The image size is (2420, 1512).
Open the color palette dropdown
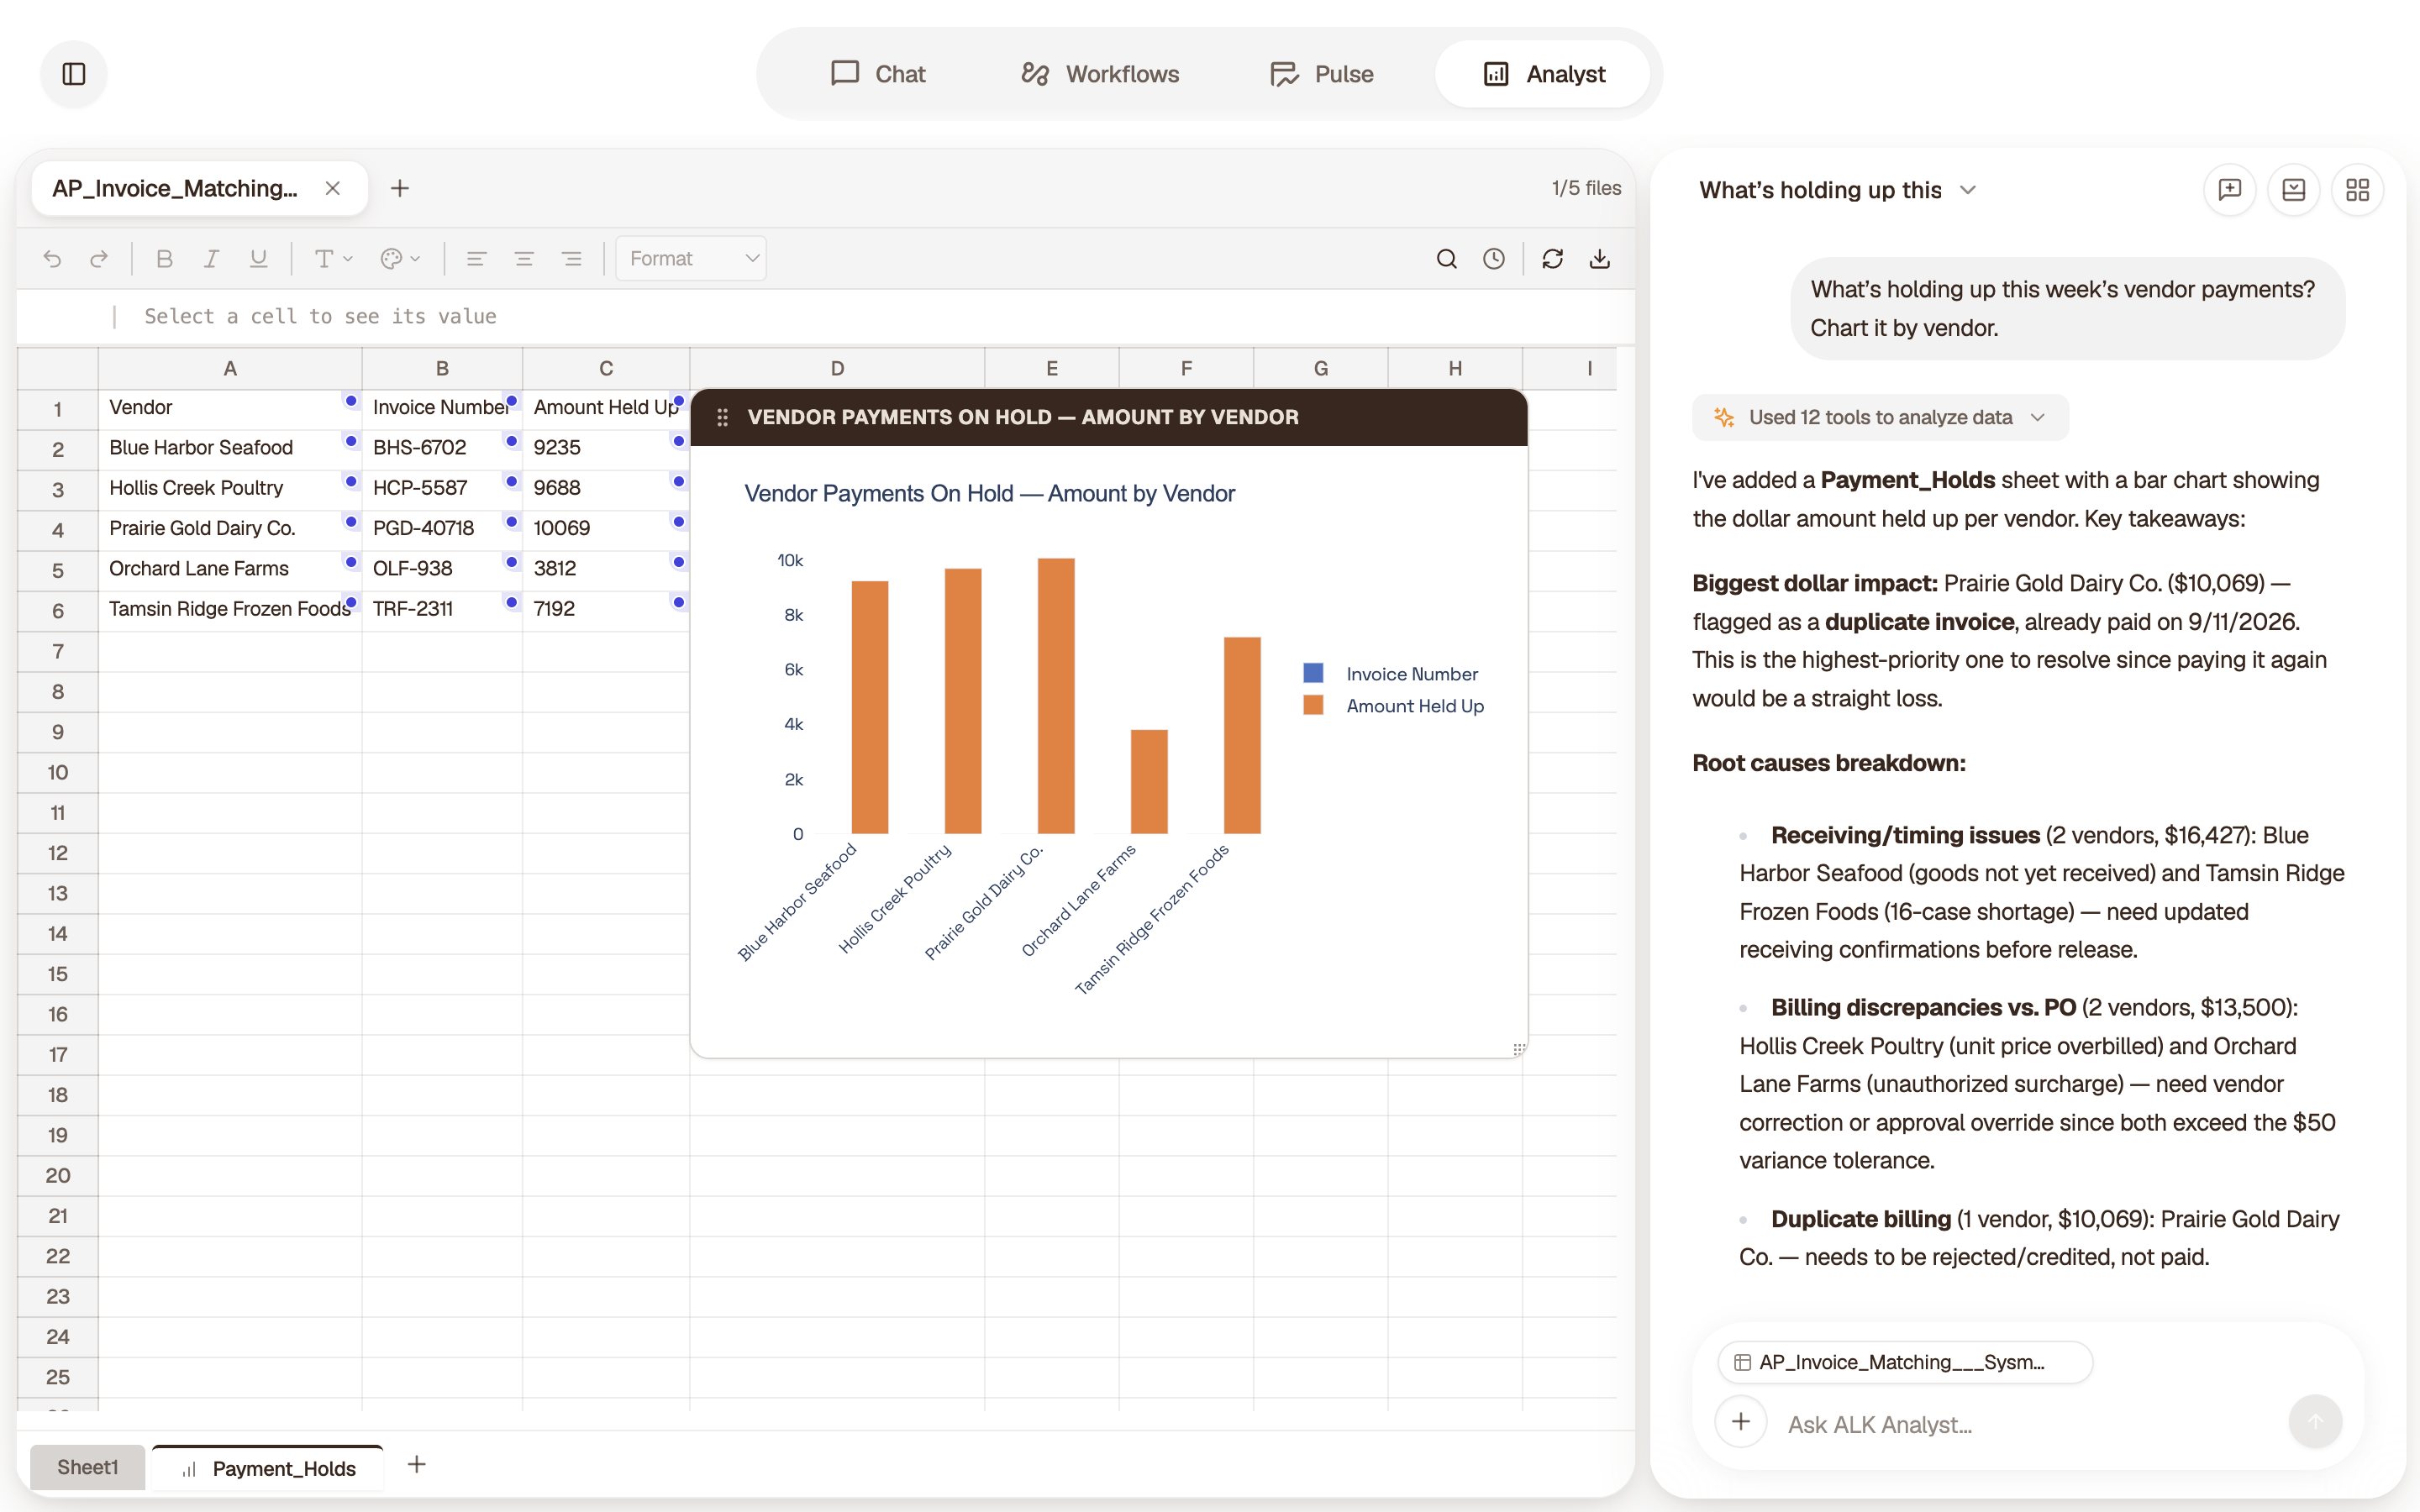400,259
